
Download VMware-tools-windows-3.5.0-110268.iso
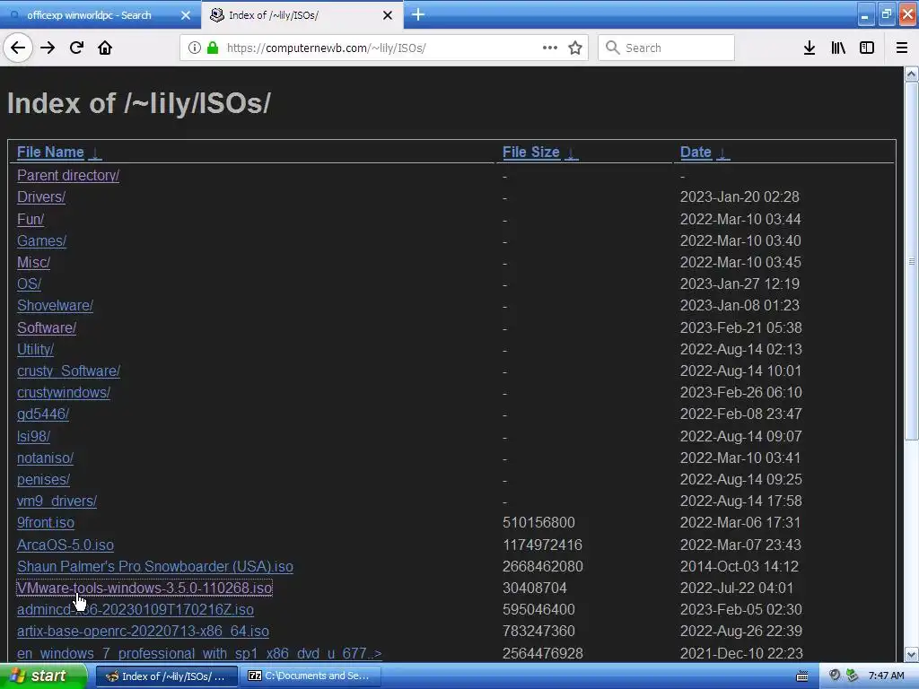(x=144, y=589)
